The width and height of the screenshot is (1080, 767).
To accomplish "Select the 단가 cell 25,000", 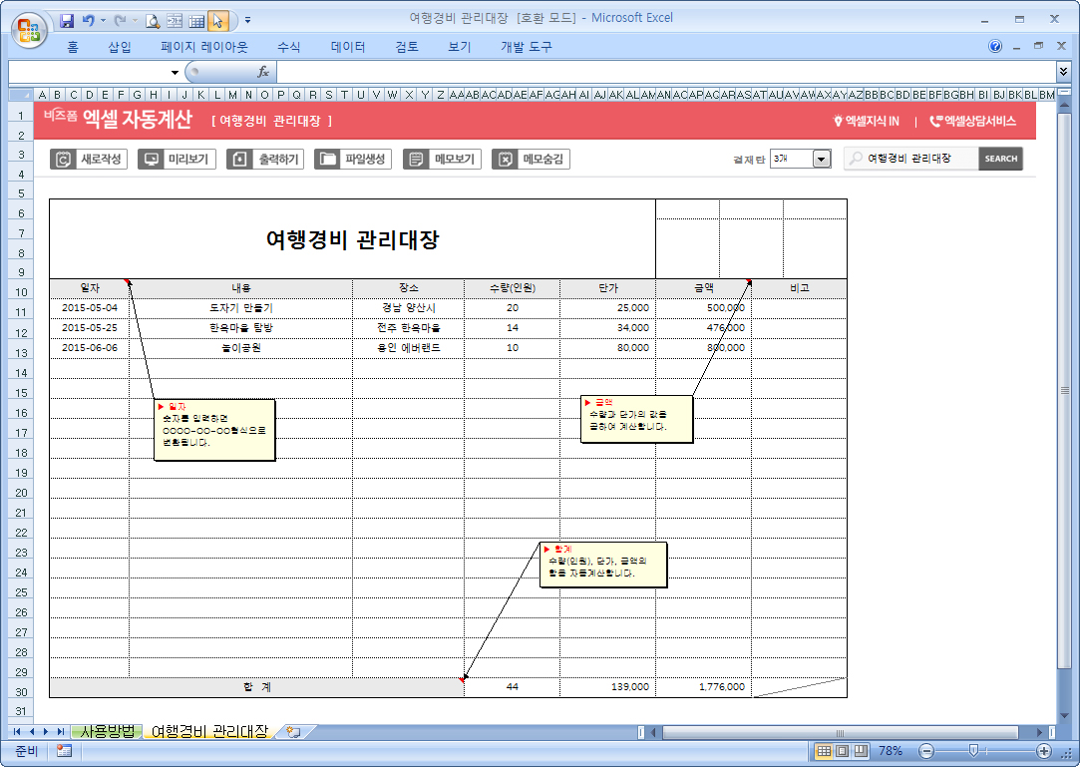I will tap(608, 308).
